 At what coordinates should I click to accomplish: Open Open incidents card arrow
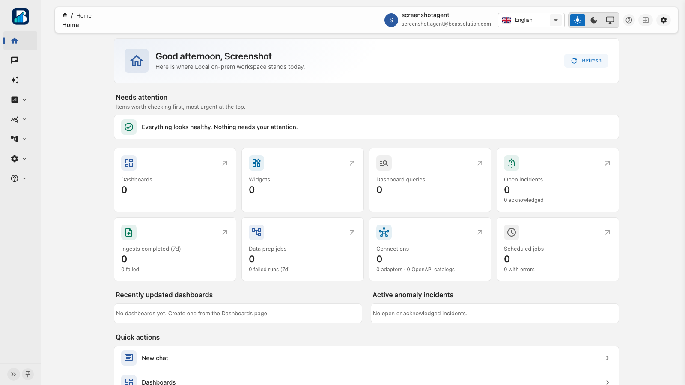[x=608, y=163]
